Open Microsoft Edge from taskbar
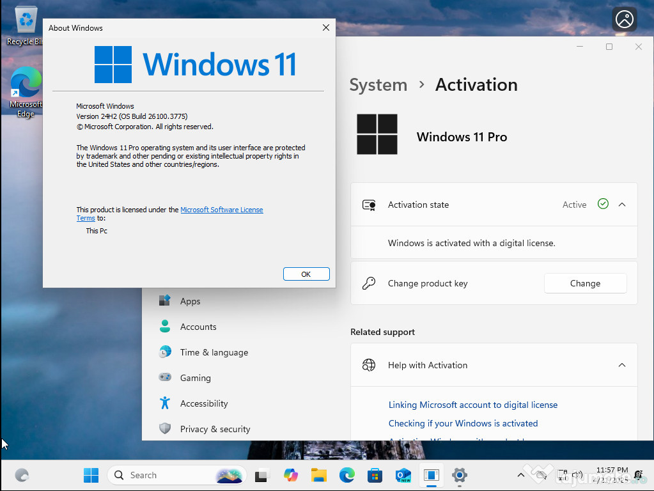This screenshot has width=654, height=491. pyautogui.click(x=346, y=475)
